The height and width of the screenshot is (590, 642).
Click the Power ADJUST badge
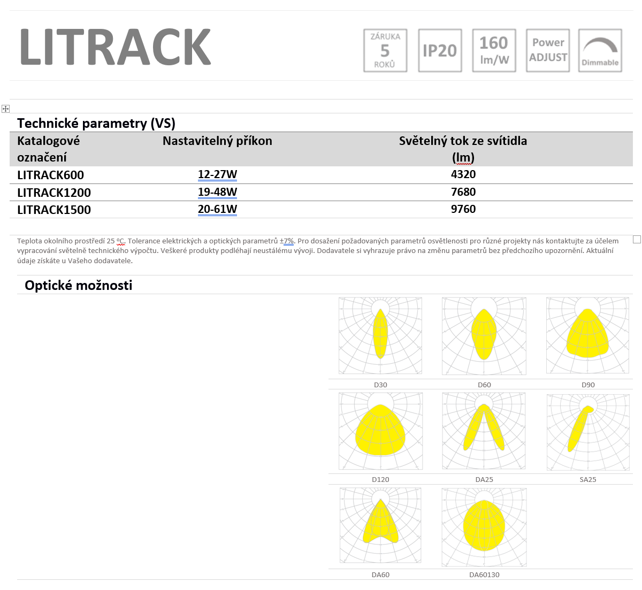coord(548,50)
